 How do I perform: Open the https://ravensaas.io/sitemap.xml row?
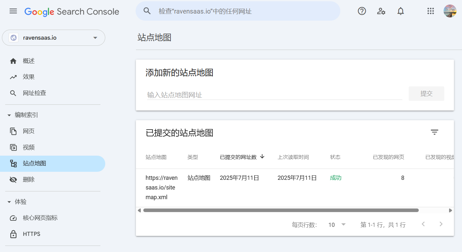(x=295, y=188)
